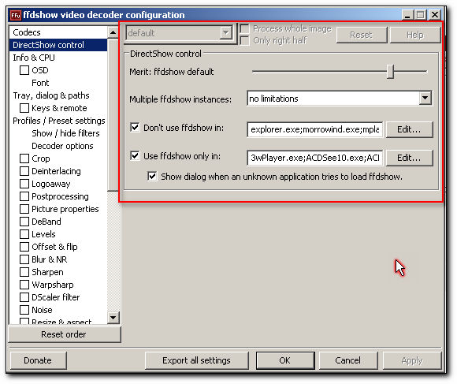Uncheck 'Use ffdshow only in' option
457x384 pixels.
coord(135,155)
